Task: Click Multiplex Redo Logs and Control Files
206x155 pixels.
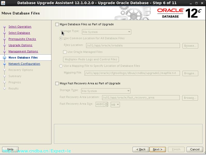Action: pos(91,59)
